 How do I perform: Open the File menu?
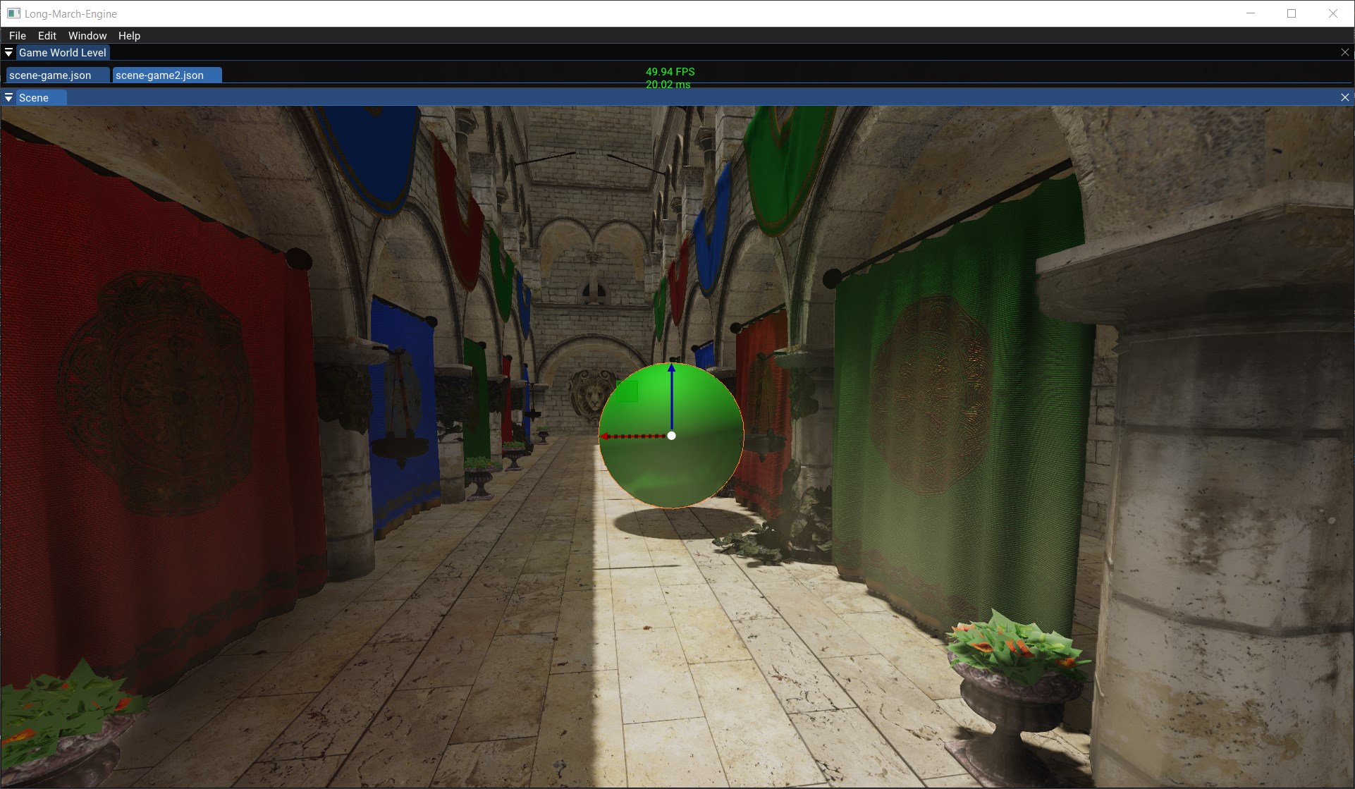[17, 35]
